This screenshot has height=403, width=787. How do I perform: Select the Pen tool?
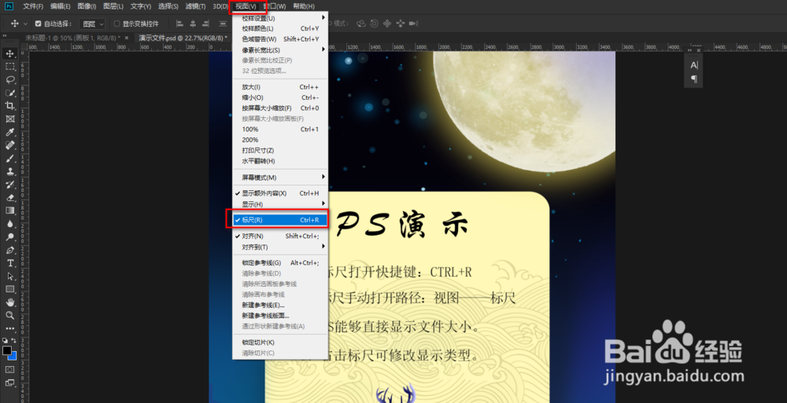click(x=10, y=250)
